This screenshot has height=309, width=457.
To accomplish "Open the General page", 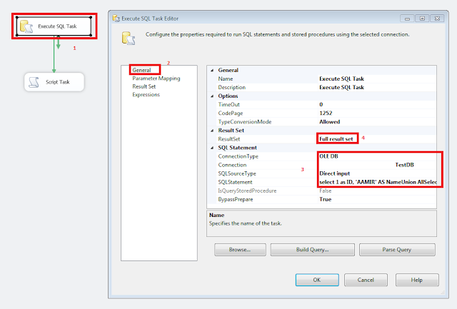I will click(141, 70).
